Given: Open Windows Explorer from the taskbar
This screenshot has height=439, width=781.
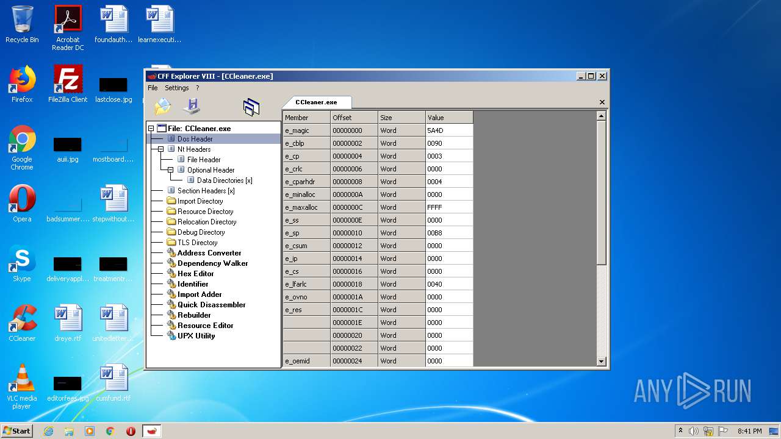Looking at the screenshot, I should [69, 431].
